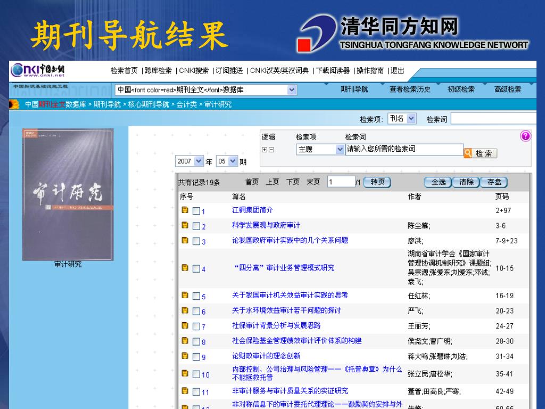Click 下载阅读器 in the top menu

click(333, 71)
